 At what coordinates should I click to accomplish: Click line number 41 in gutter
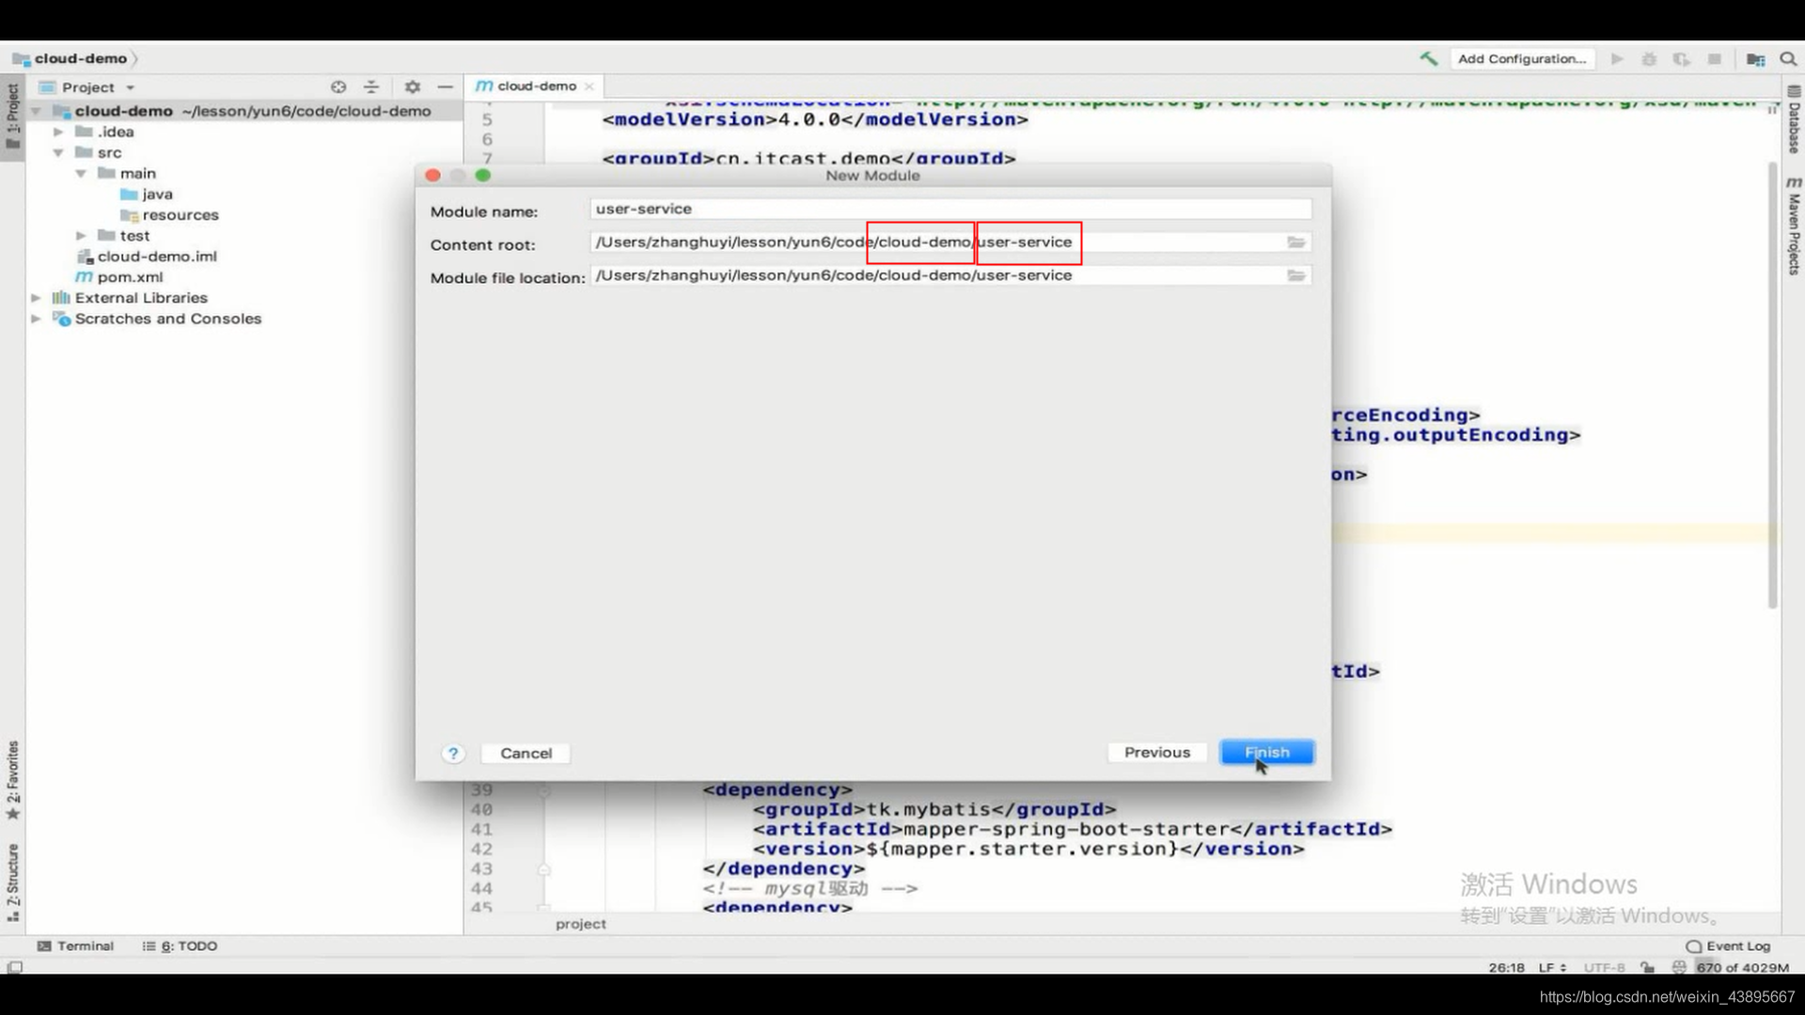pos(481,829)
